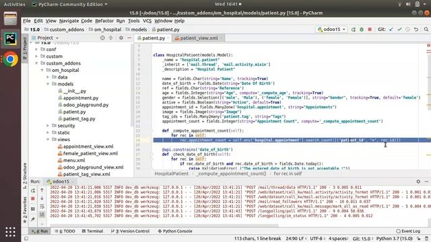Click the __init__.py file

(x=75, y=91)
